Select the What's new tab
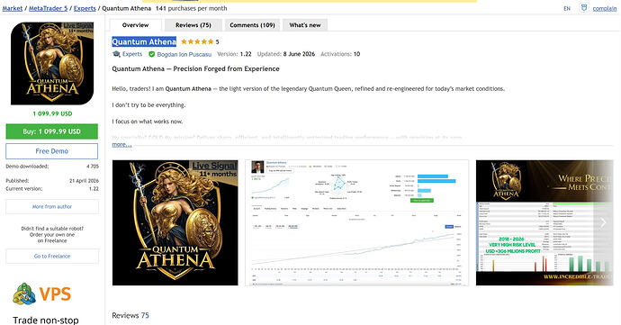This screenshot has width=621, height=325. pos(305,25)
